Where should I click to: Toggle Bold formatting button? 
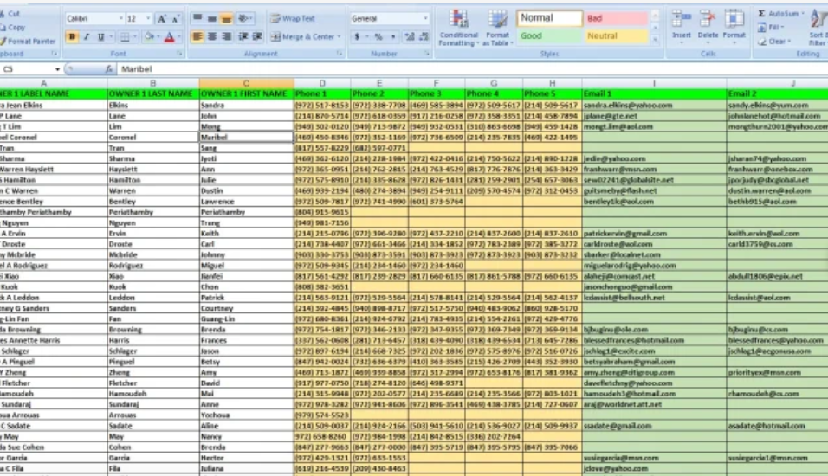tap(73, 37)
